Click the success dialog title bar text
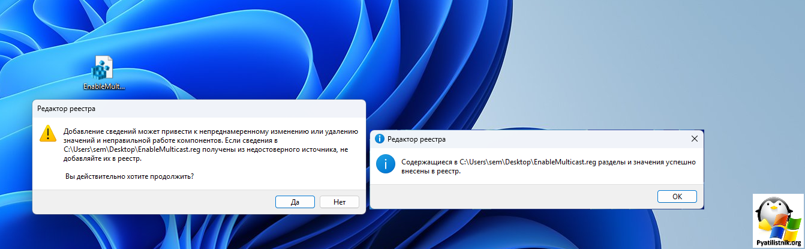 coord(416,139)
